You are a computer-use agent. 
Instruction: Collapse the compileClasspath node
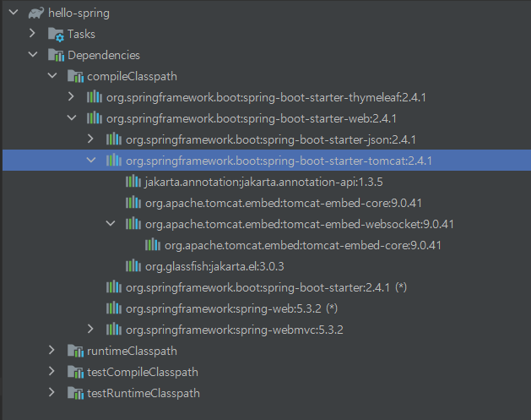click(52, 75)
